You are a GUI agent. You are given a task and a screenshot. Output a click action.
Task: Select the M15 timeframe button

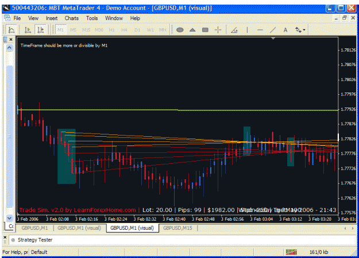click(86, 30)
